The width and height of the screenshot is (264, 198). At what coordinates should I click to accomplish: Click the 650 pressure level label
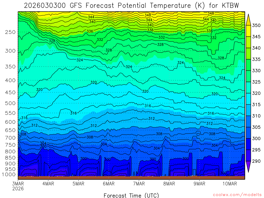tap(10, 130)
